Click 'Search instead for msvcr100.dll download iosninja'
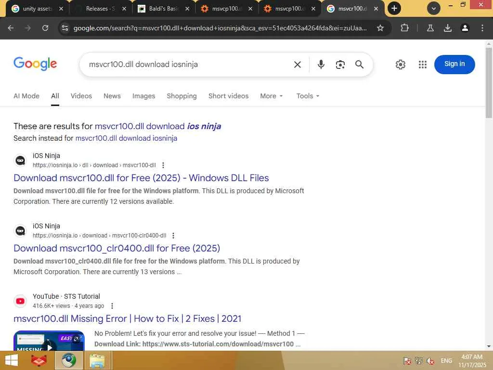This screenshot has height=370, width=493. [x=126, y=138]
